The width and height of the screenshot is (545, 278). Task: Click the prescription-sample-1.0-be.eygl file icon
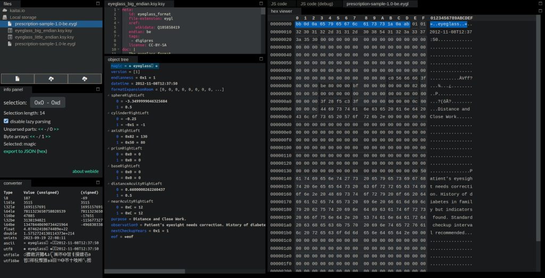(10, 24)
